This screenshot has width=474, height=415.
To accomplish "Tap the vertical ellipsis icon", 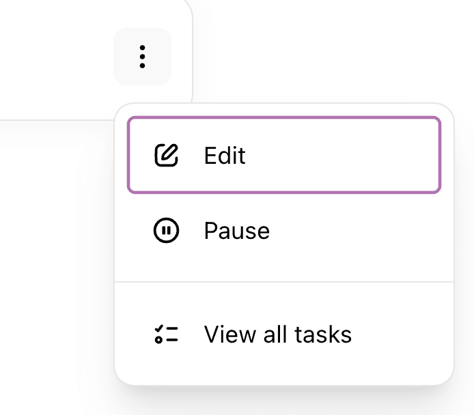I will [x=142, y=57].
